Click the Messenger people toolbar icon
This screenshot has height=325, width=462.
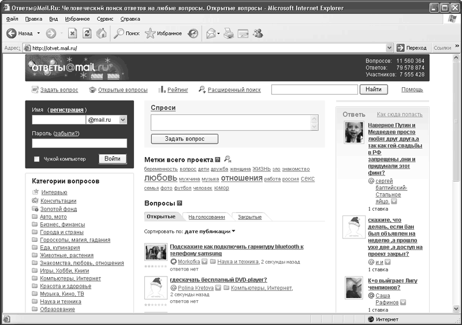click(x=258, y=33)
